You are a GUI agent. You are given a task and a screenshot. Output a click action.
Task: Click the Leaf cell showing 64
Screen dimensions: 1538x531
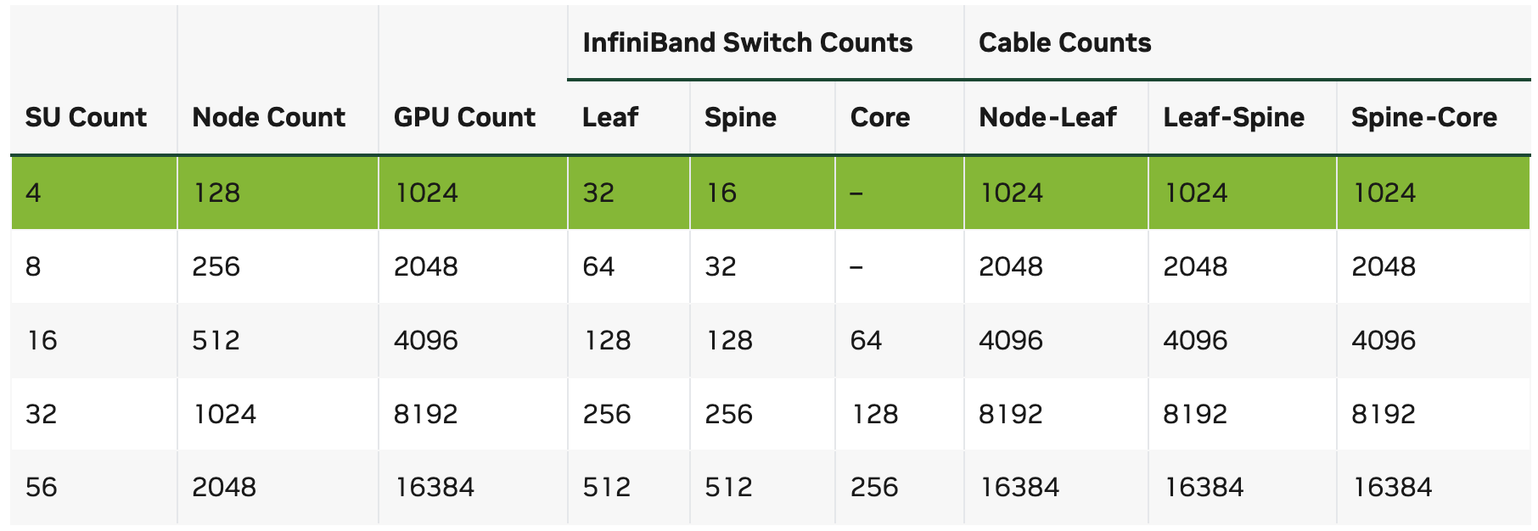pyautogui.click(x=598, y=266)
